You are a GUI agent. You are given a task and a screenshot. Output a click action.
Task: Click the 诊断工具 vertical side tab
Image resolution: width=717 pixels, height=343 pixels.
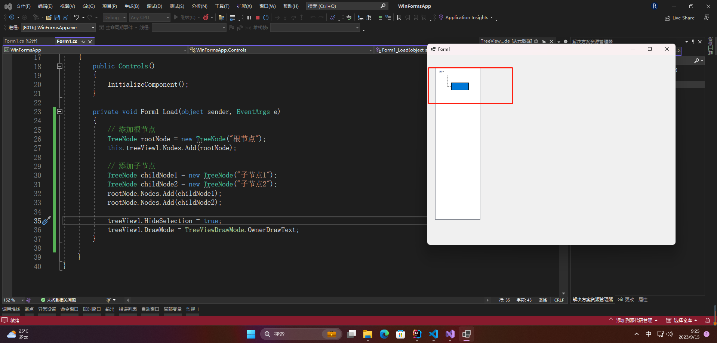(x=711, y=46)
